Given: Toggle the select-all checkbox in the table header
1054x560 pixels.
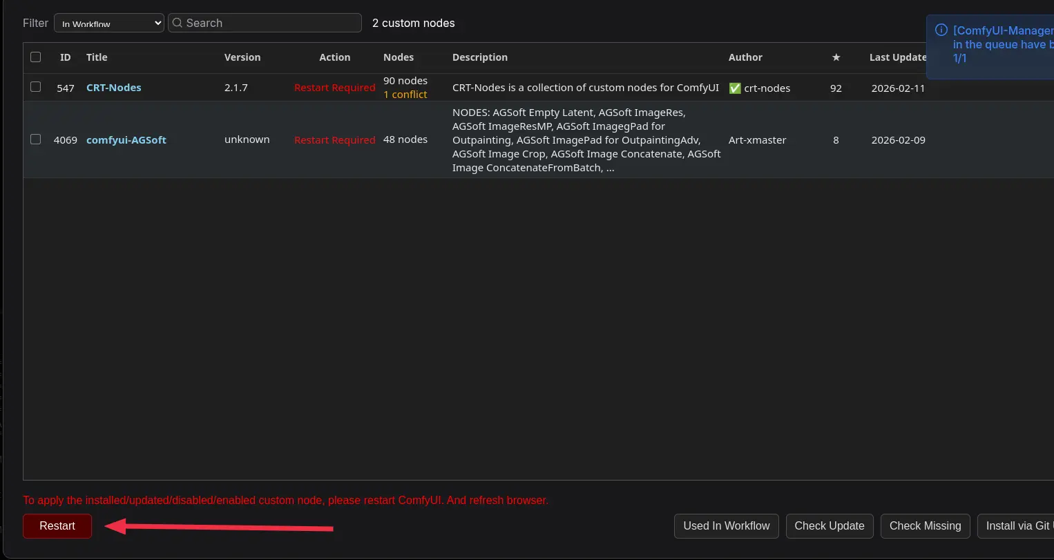Looking at the screenshot, I should click(36, 57).
